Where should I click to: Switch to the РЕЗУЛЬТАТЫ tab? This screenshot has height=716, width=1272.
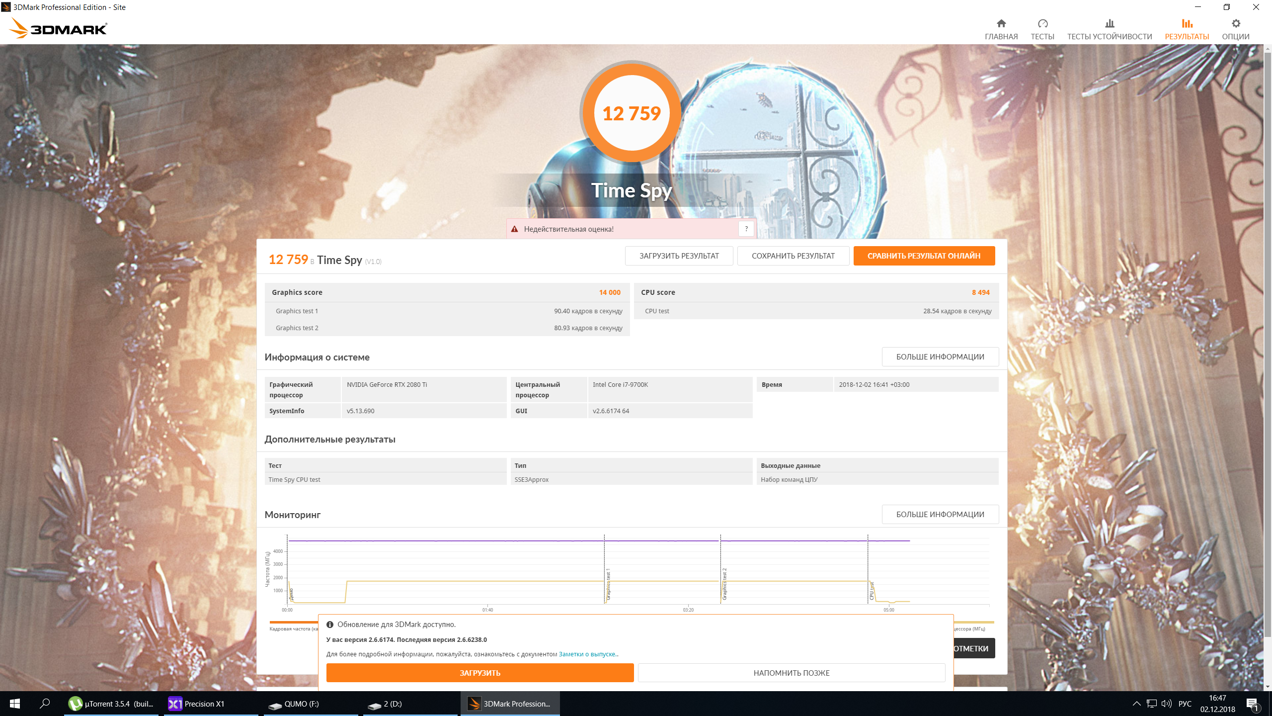click(1187, 29)
